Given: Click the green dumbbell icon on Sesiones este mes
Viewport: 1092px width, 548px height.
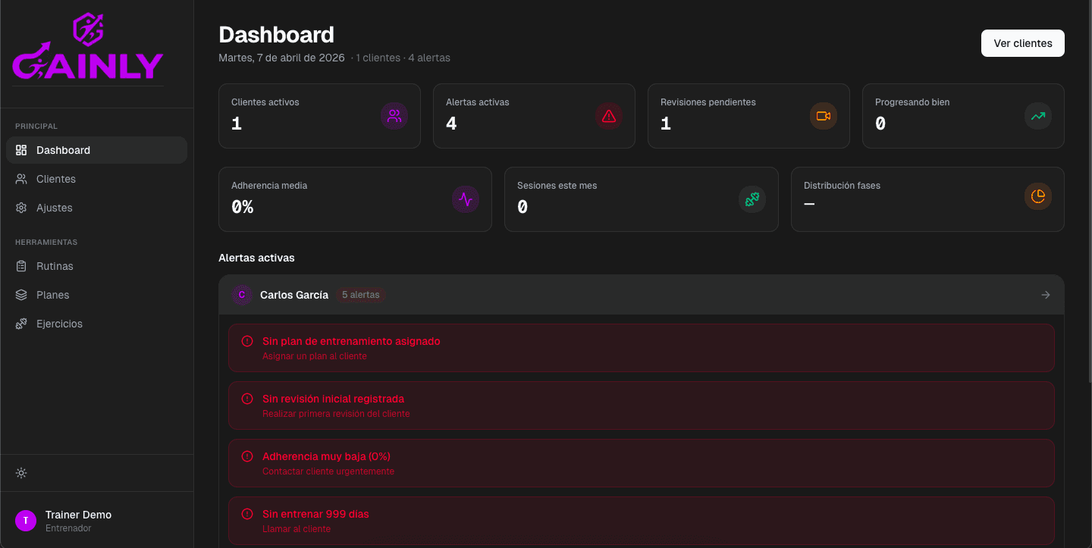Looking at the screenshot, I should pos(752,199).
